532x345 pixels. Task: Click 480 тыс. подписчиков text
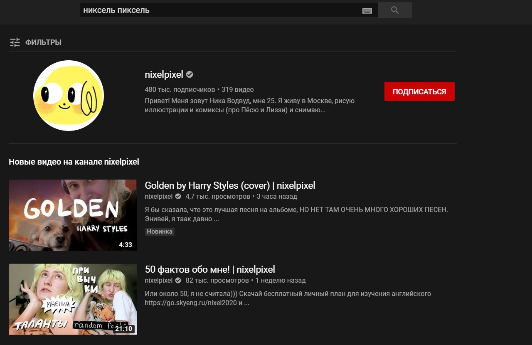pyautogui.click(x=180, y=89)
